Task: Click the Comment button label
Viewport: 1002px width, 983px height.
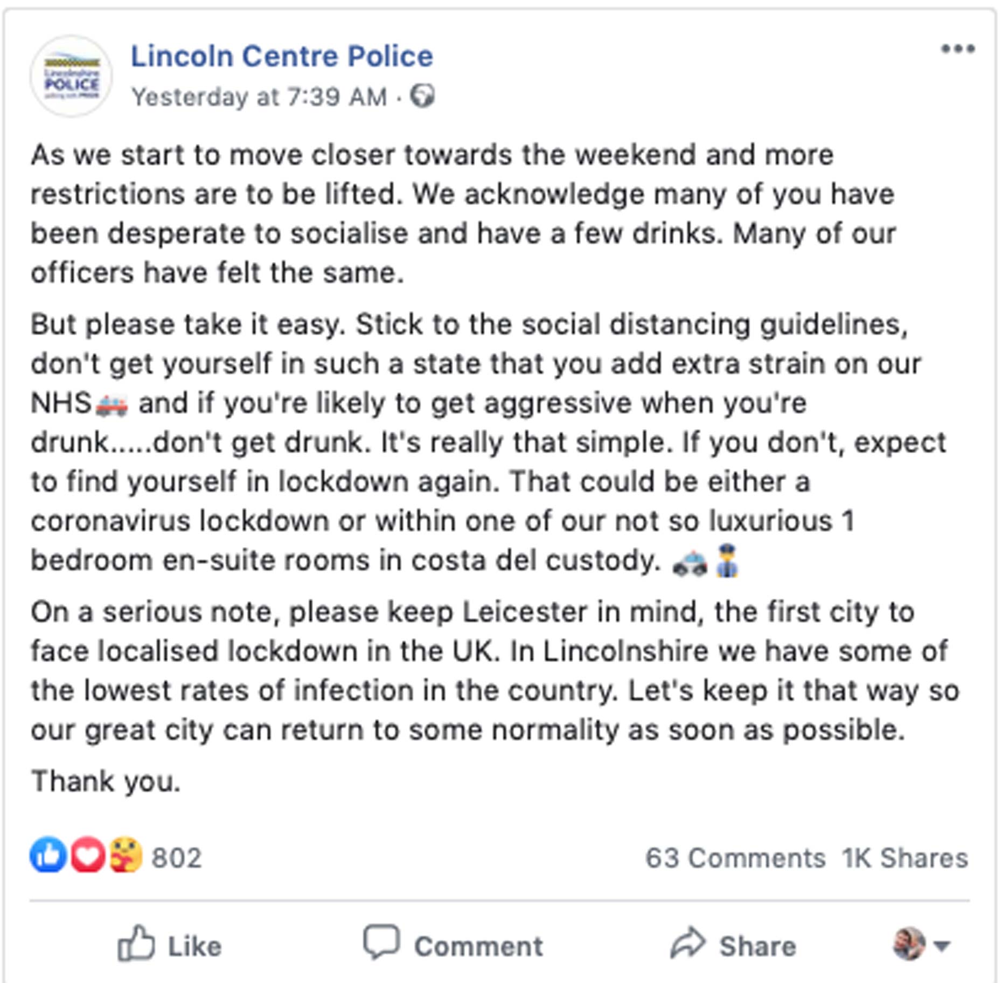Action: (478, 946)
